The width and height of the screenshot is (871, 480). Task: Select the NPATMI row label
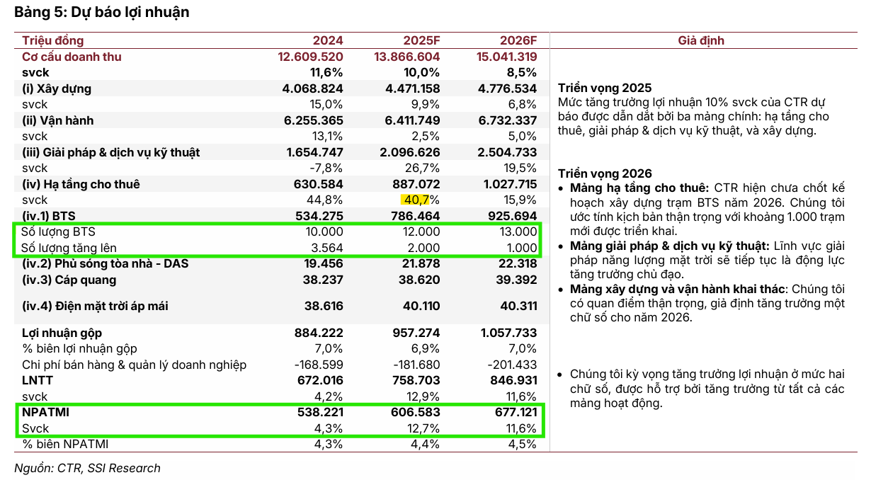[45, 412]
